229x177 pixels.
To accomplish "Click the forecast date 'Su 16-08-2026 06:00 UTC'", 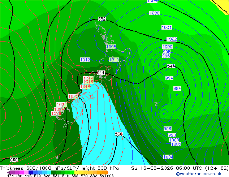I will click(168, 168).
